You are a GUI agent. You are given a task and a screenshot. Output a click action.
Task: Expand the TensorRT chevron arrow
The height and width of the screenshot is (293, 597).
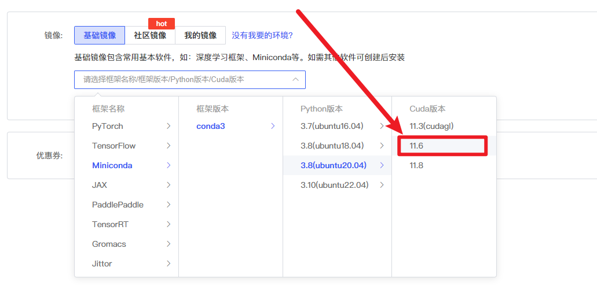pyautogui.click(x=169, y=224)
